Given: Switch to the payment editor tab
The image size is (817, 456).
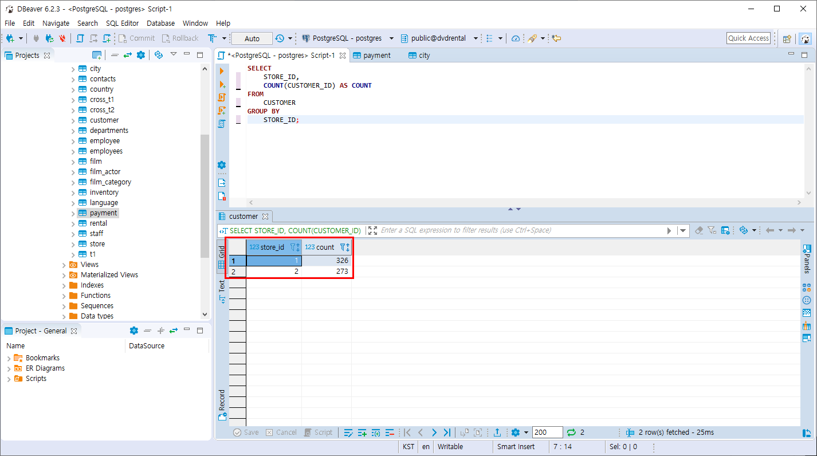Looking at the screenshot, I should 371,56.
